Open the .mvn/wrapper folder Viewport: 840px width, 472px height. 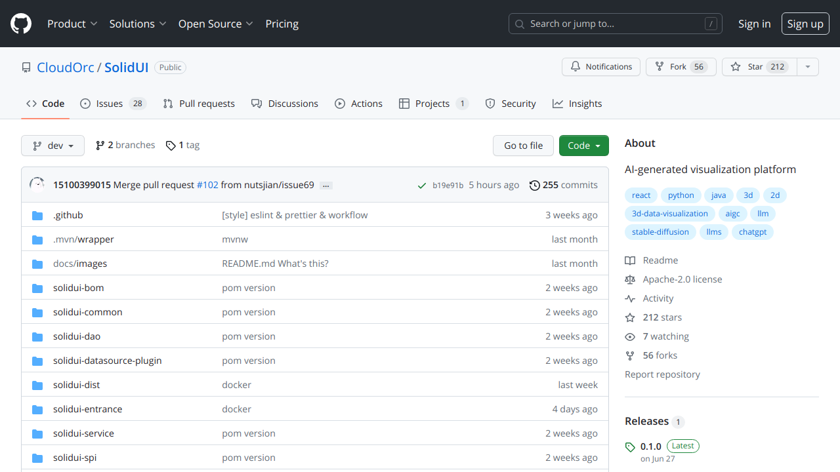click(x=83, y=239)
